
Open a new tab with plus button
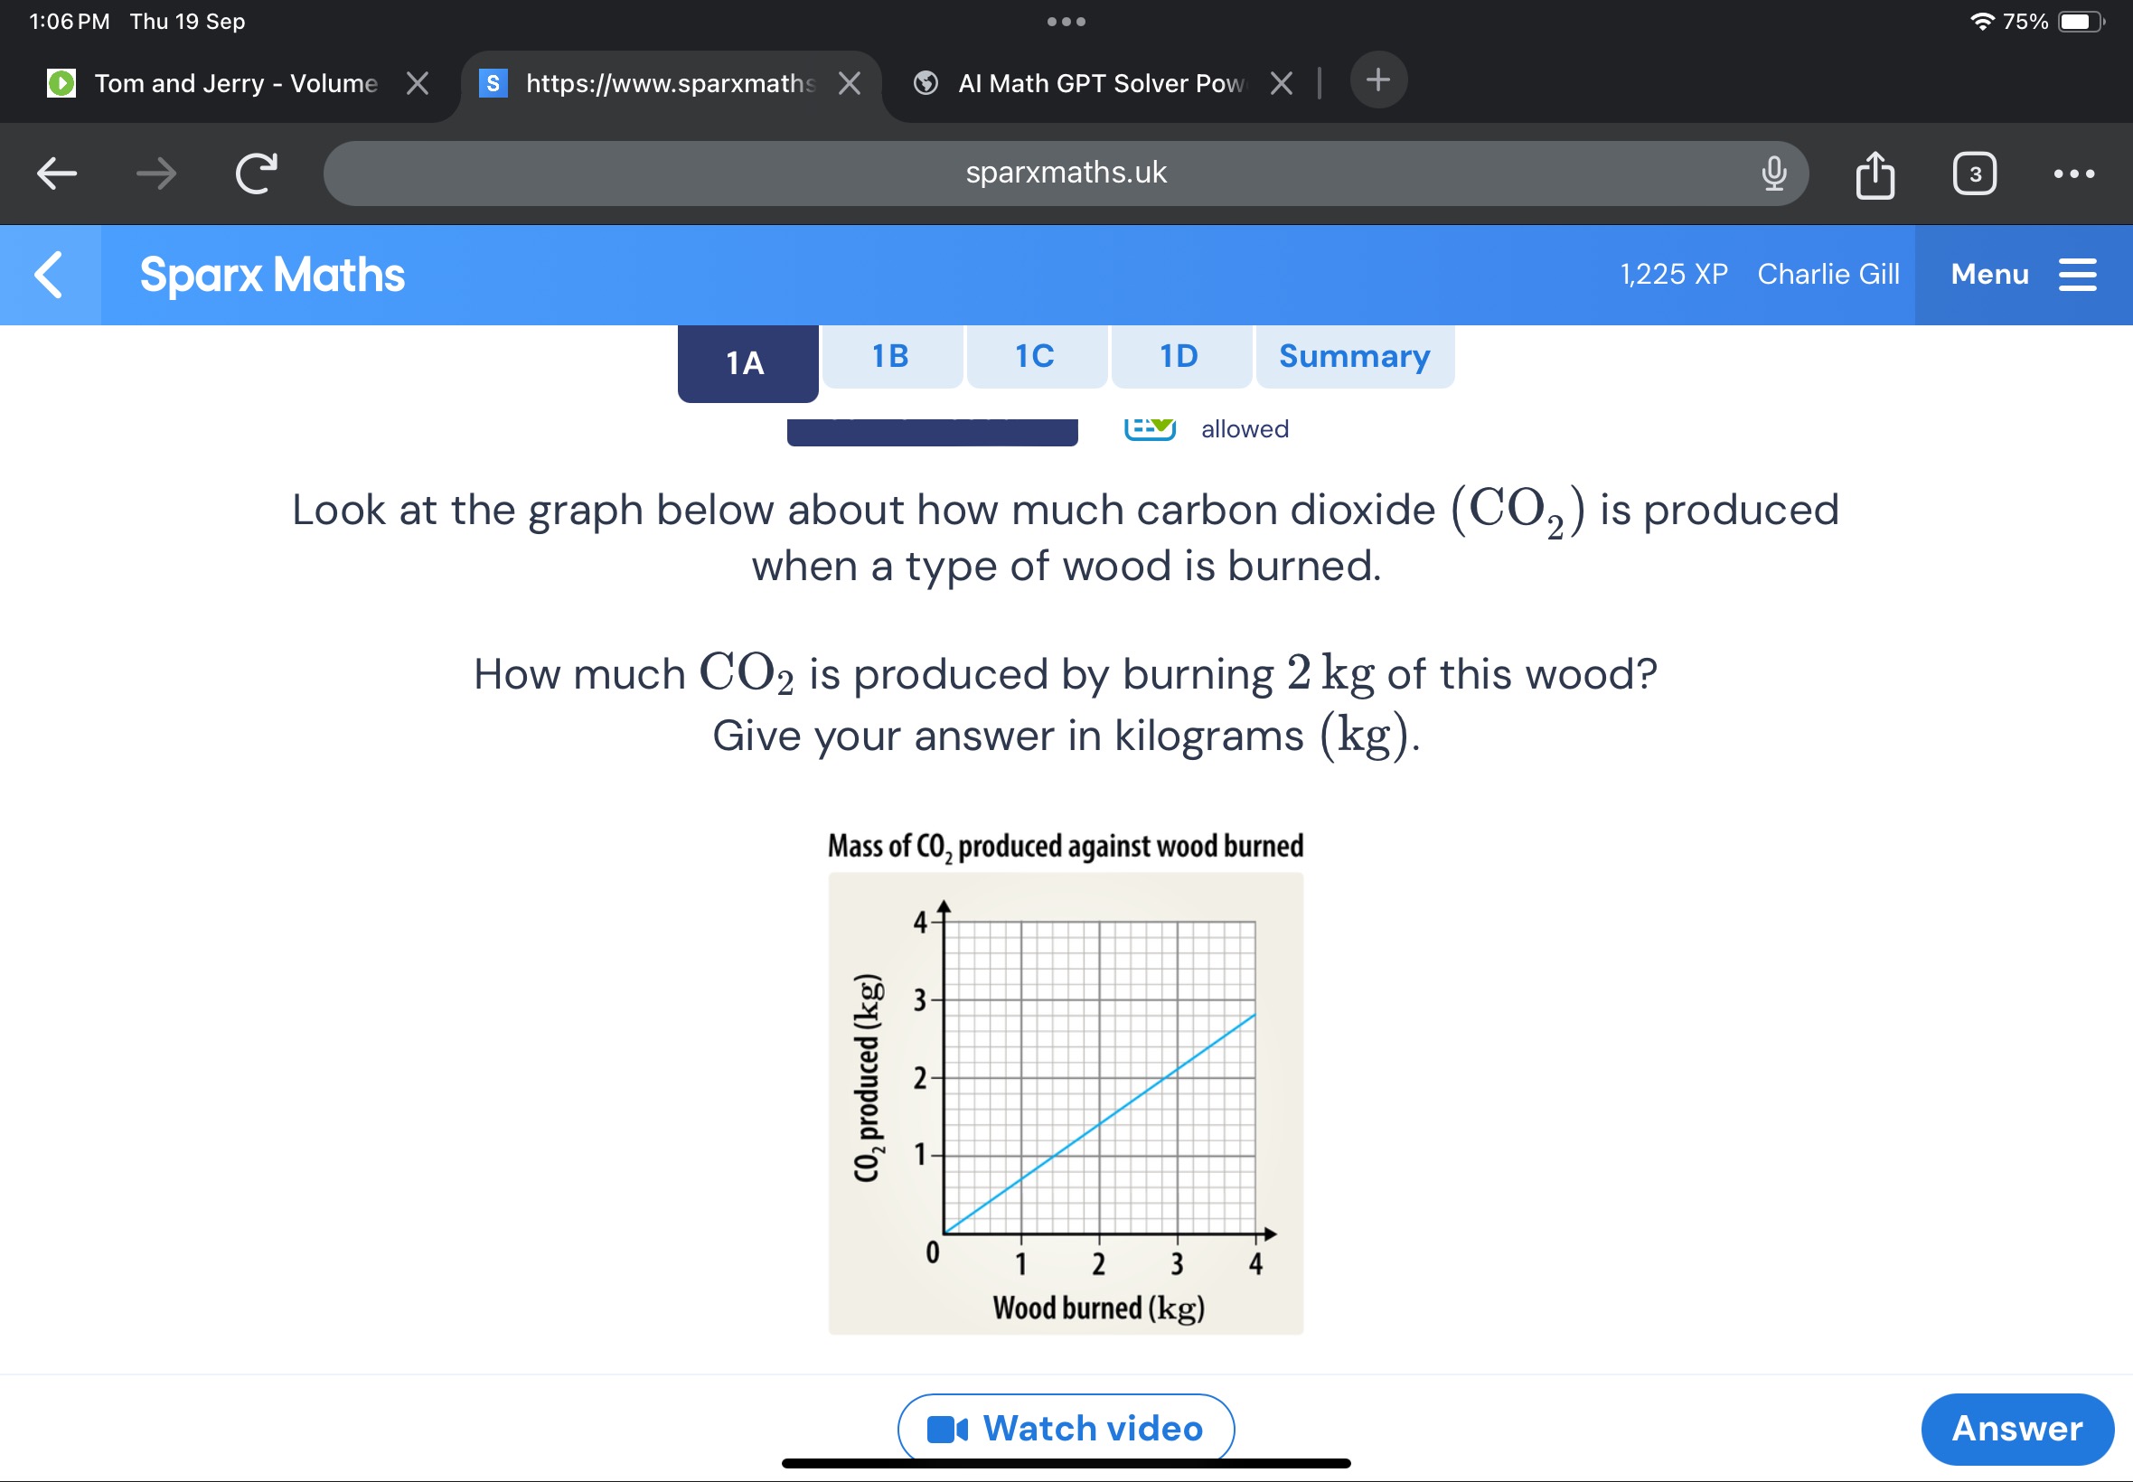[1378, 80]
